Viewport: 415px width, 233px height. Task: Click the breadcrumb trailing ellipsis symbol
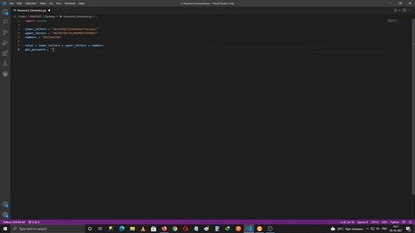97,16
